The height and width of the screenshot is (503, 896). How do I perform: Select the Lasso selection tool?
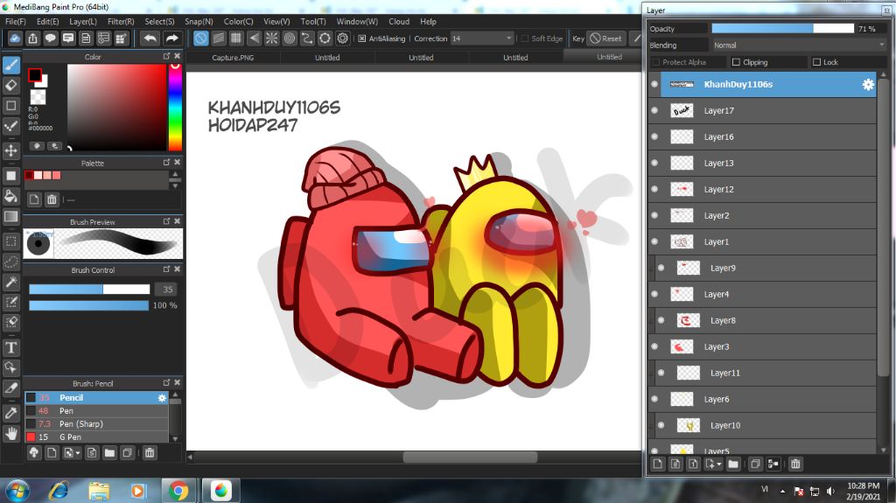point(10,262)
